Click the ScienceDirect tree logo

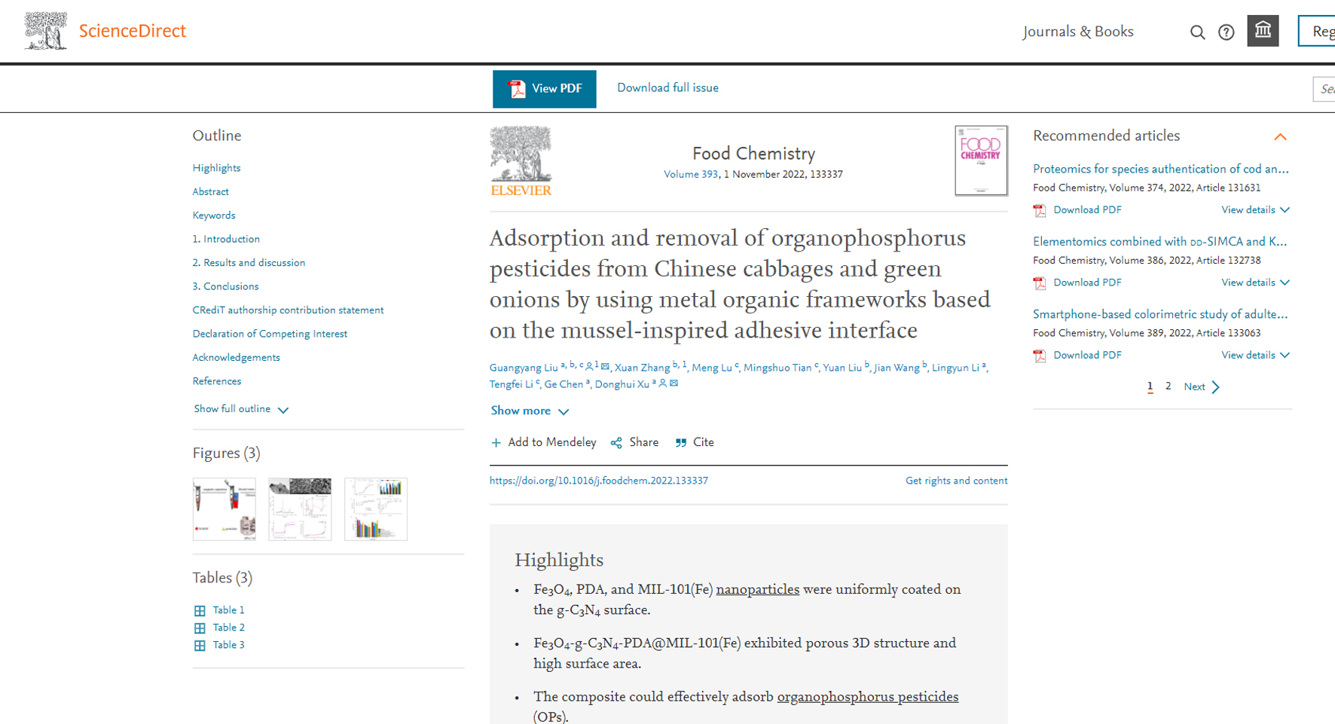click(46, 31)
